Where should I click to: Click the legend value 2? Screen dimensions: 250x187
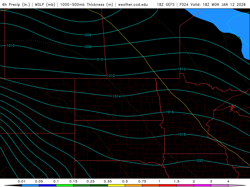pyautogui.click(x=194, y=181)
